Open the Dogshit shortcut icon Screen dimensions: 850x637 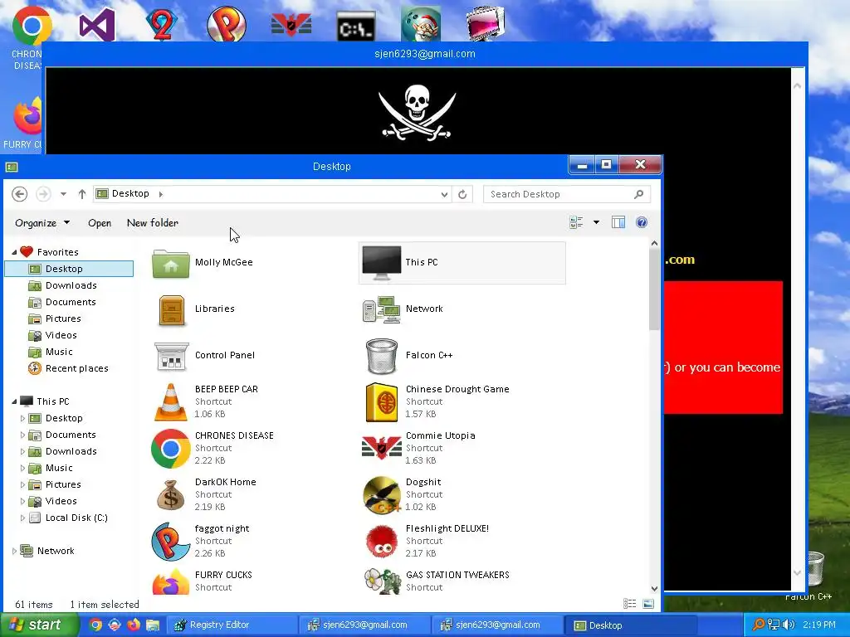point(382,495)
